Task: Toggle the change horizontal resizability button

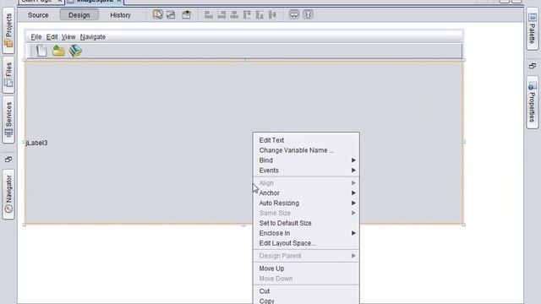Action: 294,14
